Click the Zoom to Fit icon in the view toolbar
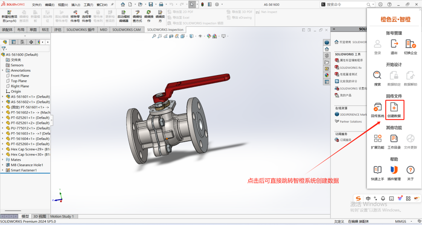Viewport: 422px width, 225px height. tap(154, 36)
